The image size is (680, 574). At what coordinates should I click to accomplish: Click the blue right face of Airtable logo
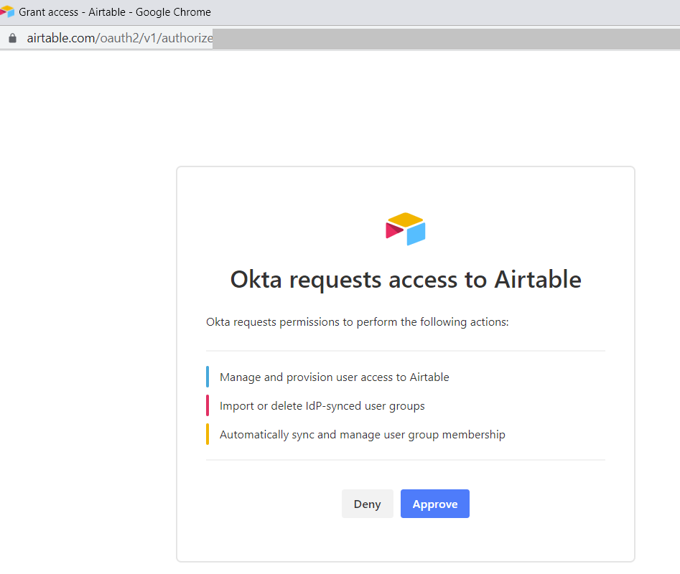point(416,233)
